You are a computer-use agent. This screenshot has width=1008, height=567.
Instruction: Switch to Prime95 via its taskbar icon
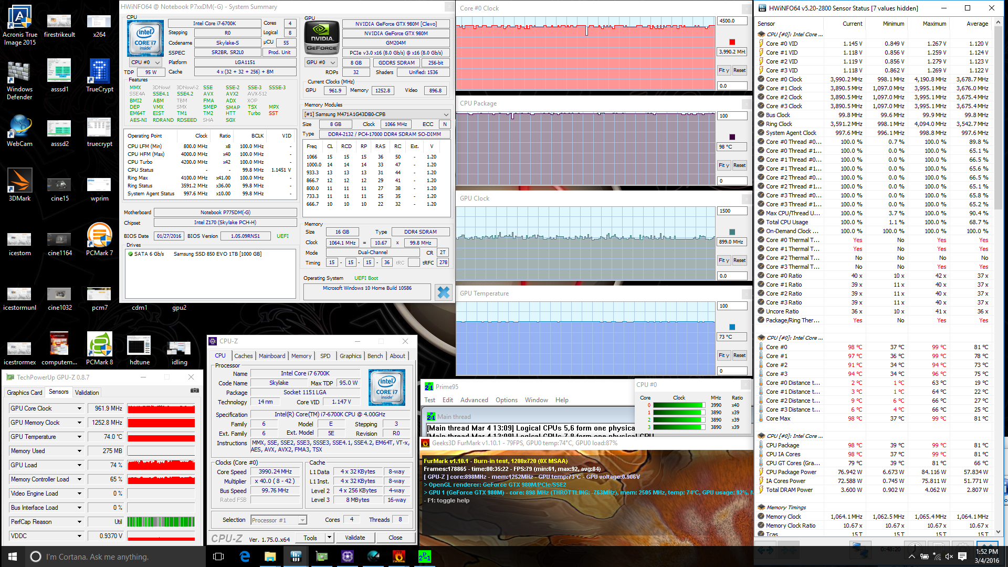425,556
